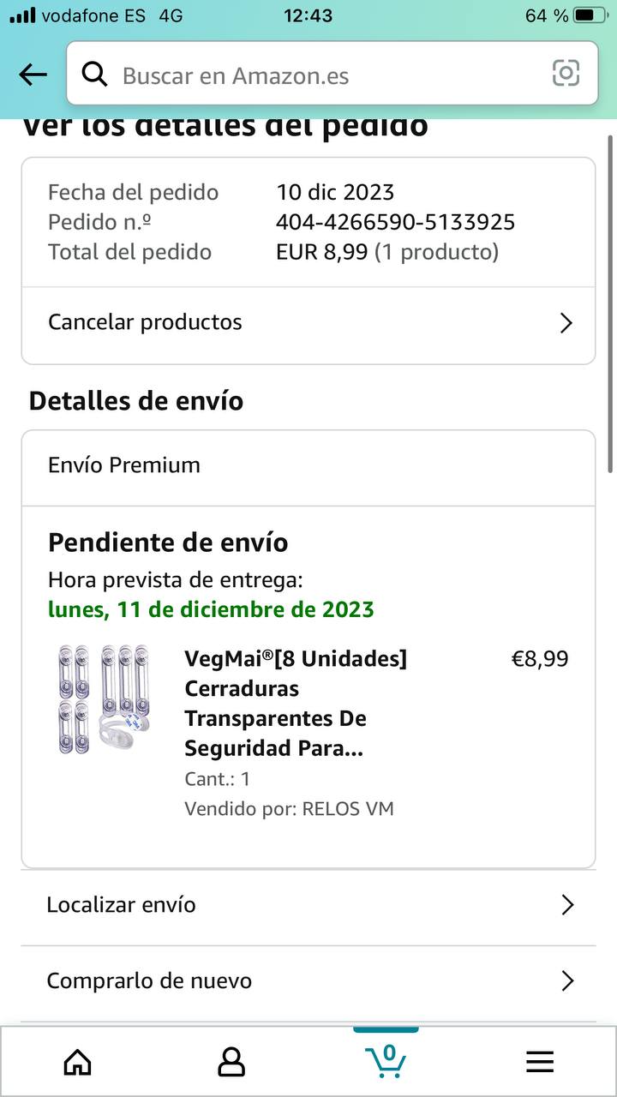Click the vertical scrollbar on right
Viewport: 617px width, 1097px height.
click(610, 300)
